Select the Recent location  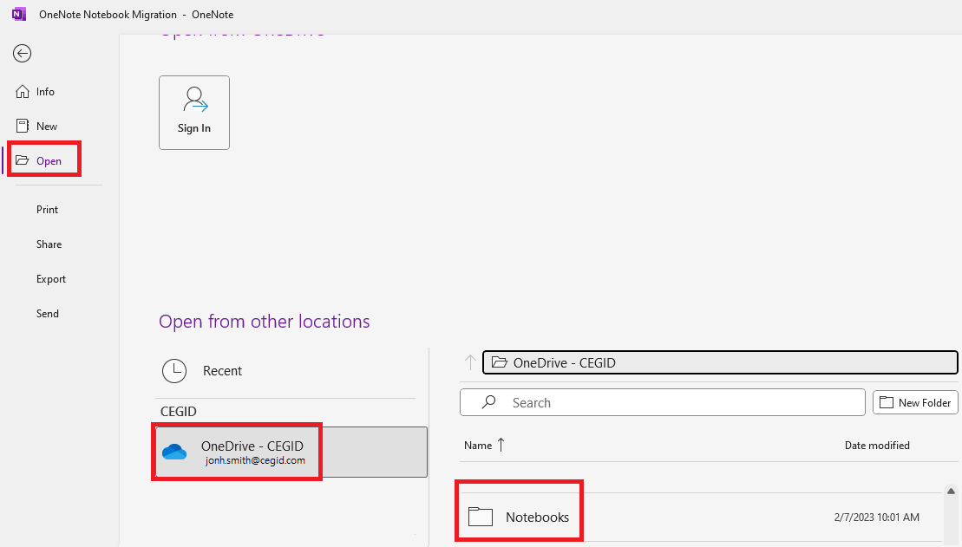click(x=285, y=371)
